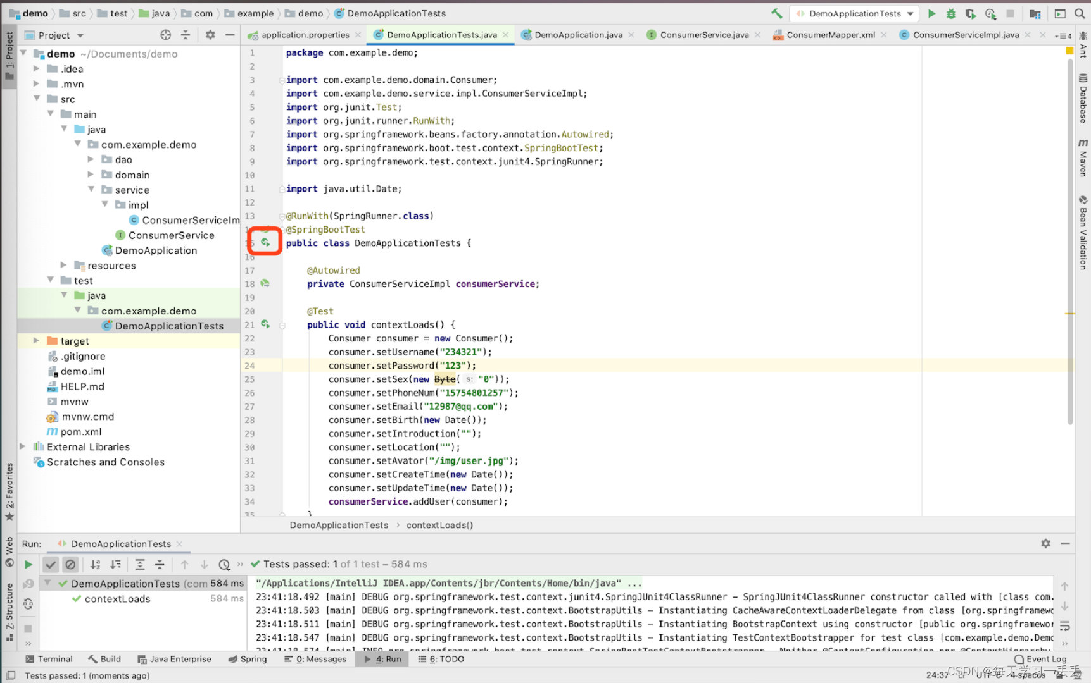Viewport: 1091px width, 683px height.
Task: Toggle showing passed tests in Run panel
Action: (51, 564)
